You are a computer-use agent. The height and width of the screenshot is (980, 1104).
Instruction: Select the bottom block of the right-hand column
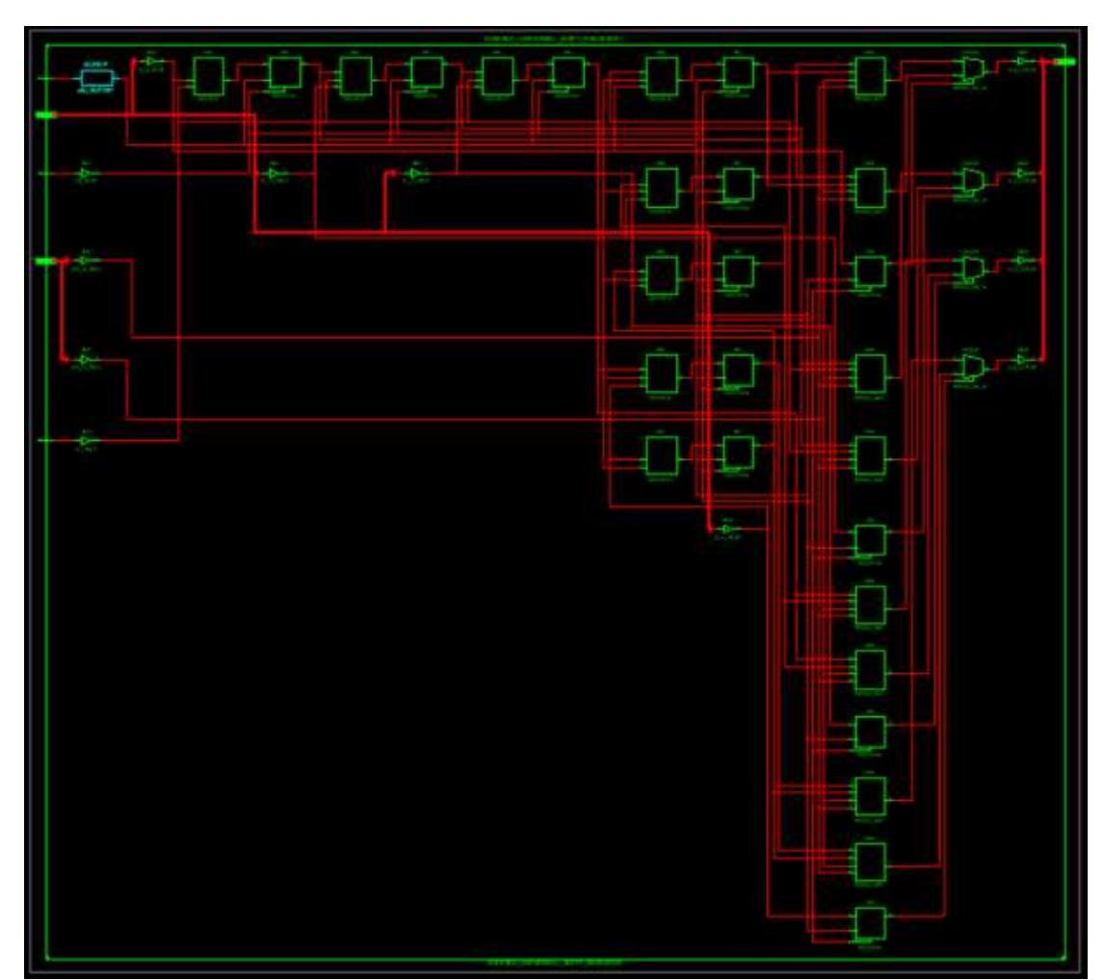click(x=870, y=923)
